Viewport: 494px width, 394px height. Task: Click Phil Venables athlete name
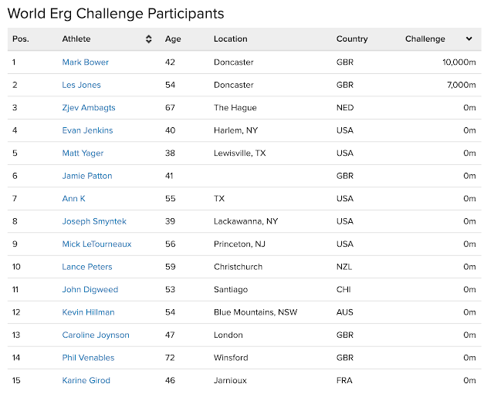(x=88, y=358)
